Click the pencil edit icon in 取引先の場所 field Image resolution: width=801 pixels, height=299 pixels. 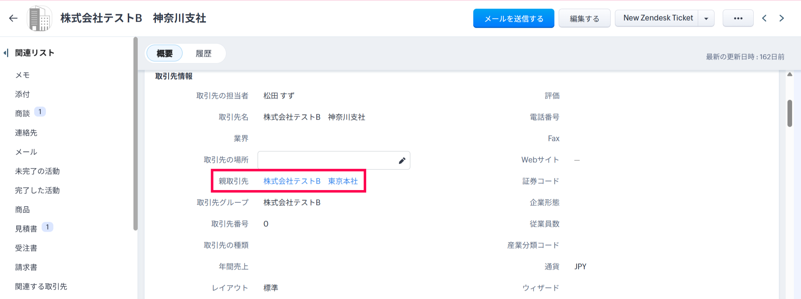tap(402, 161)
